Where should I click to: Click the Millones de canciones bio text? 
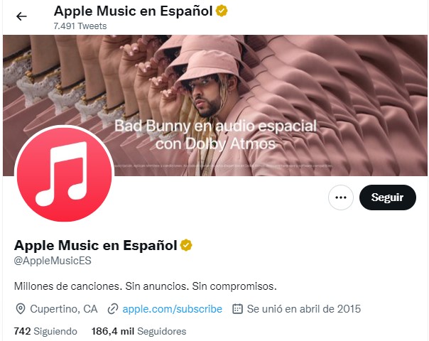point(146,286)
